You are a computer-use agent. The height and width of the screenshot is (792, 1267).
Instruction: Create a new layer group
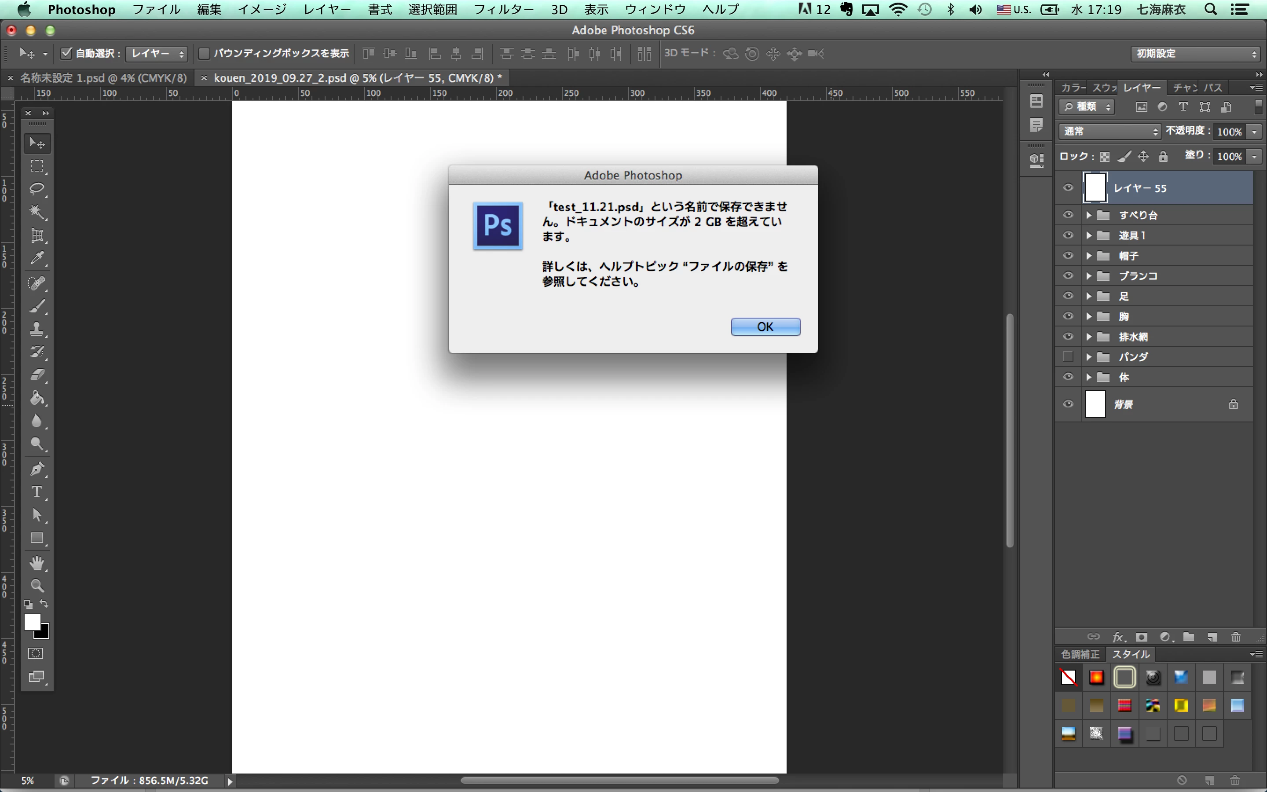(1188, 637)
